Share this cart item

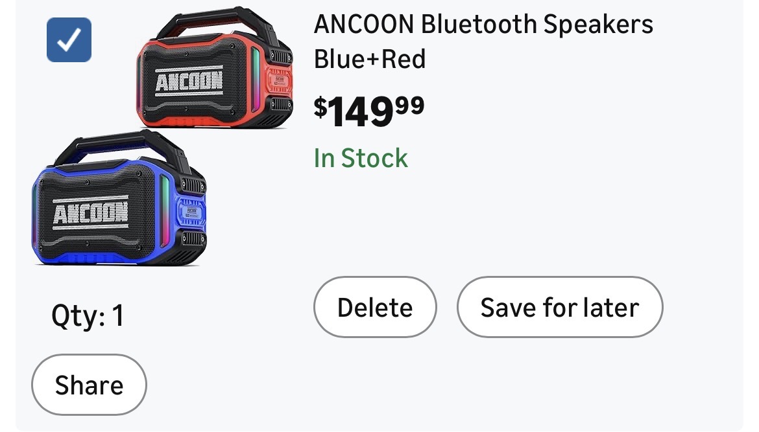click(89, 385)
